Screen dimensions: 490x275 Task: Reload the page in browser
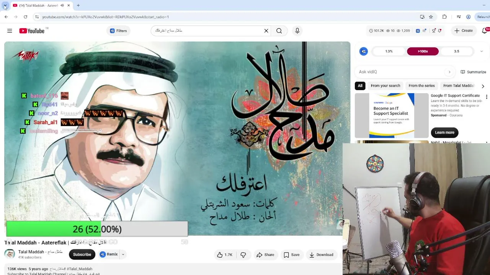click(x=25, y=17)
